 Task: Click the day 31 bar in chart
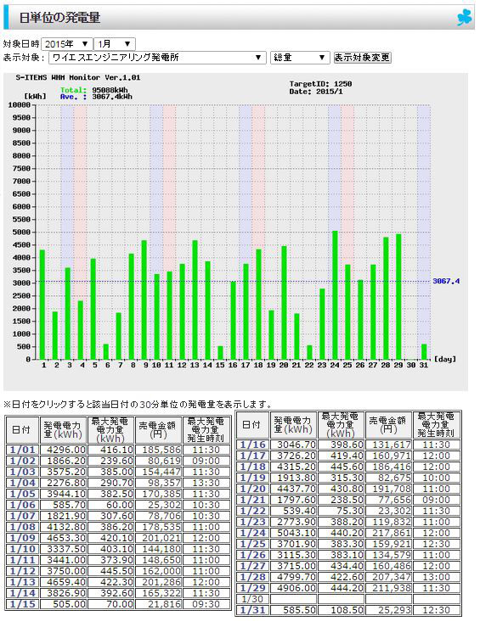(x=424, y=352)
